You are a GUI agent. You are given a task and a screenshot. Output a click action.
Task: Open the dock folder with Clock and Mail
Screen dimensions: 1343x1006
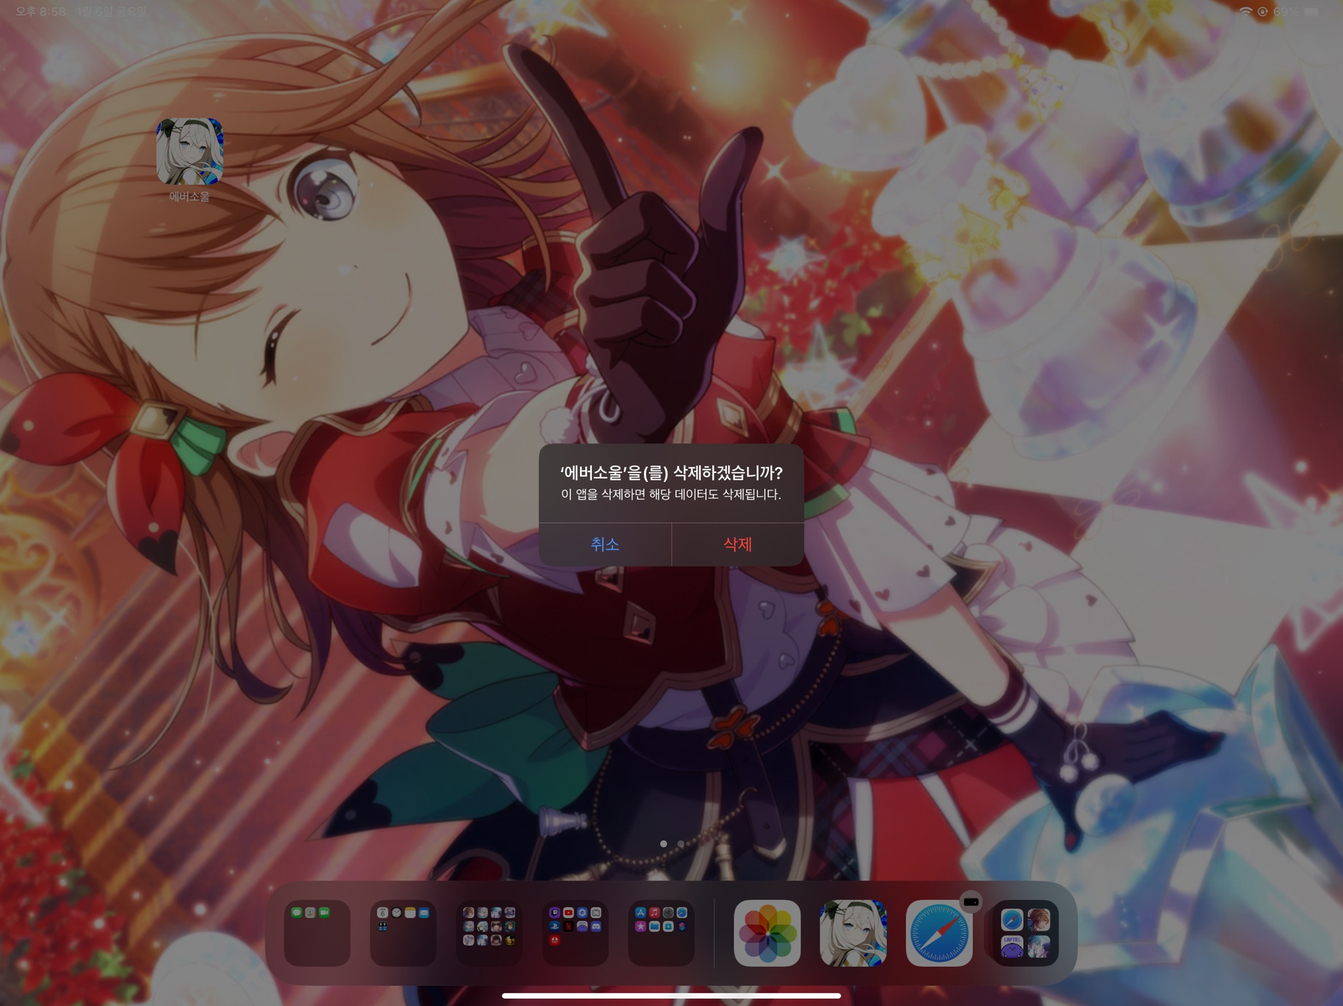403,933
